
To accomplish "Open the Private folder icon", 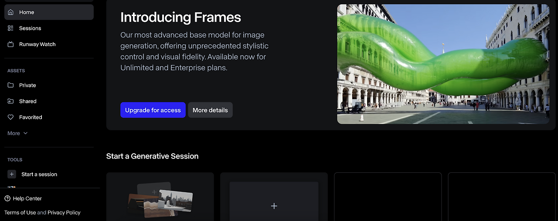I will [x=11, y=85].
